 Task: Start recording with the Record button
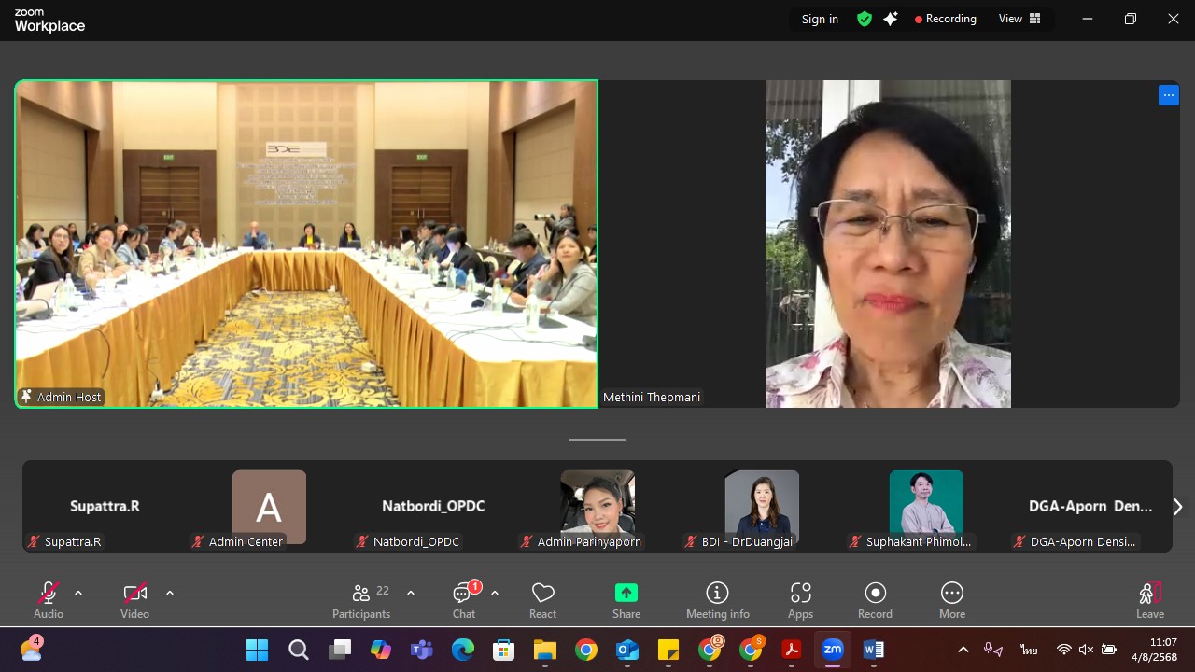coord(875,599)
